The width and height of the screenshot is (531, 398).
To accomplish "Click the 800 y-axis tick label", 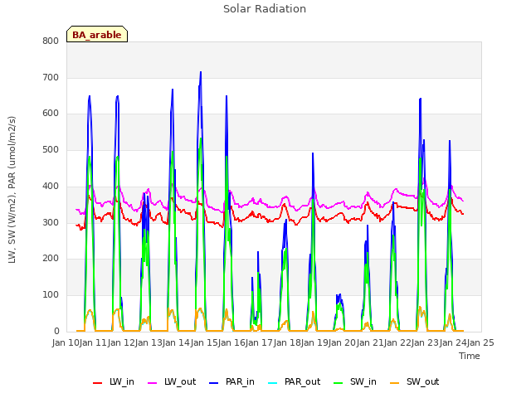I will point(51,41).
